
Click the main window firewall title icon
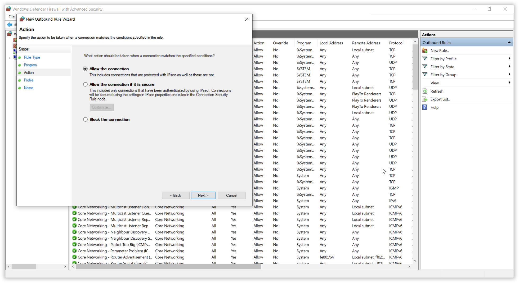point(9,9)
